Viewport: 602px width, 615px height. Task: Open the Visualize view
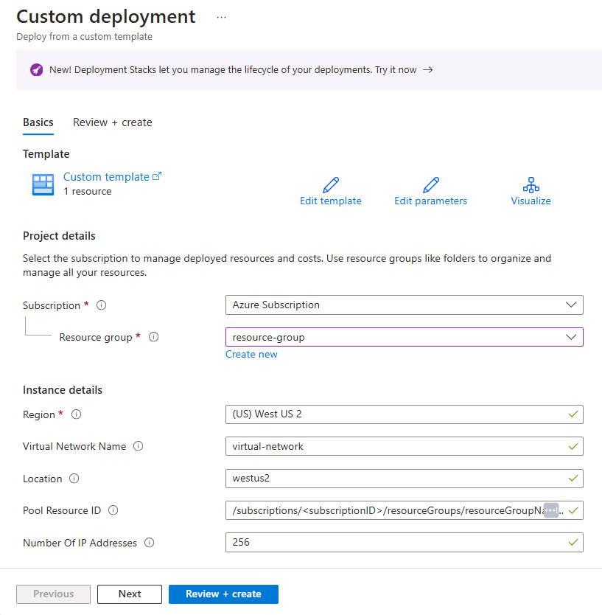click(531, 185)
